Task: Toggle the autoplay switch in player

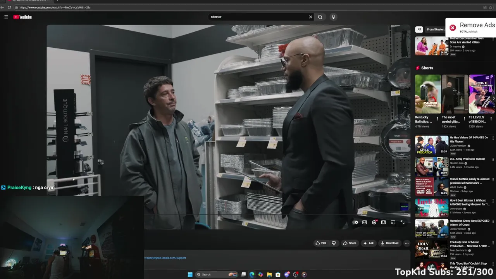Action: (355, 222)
